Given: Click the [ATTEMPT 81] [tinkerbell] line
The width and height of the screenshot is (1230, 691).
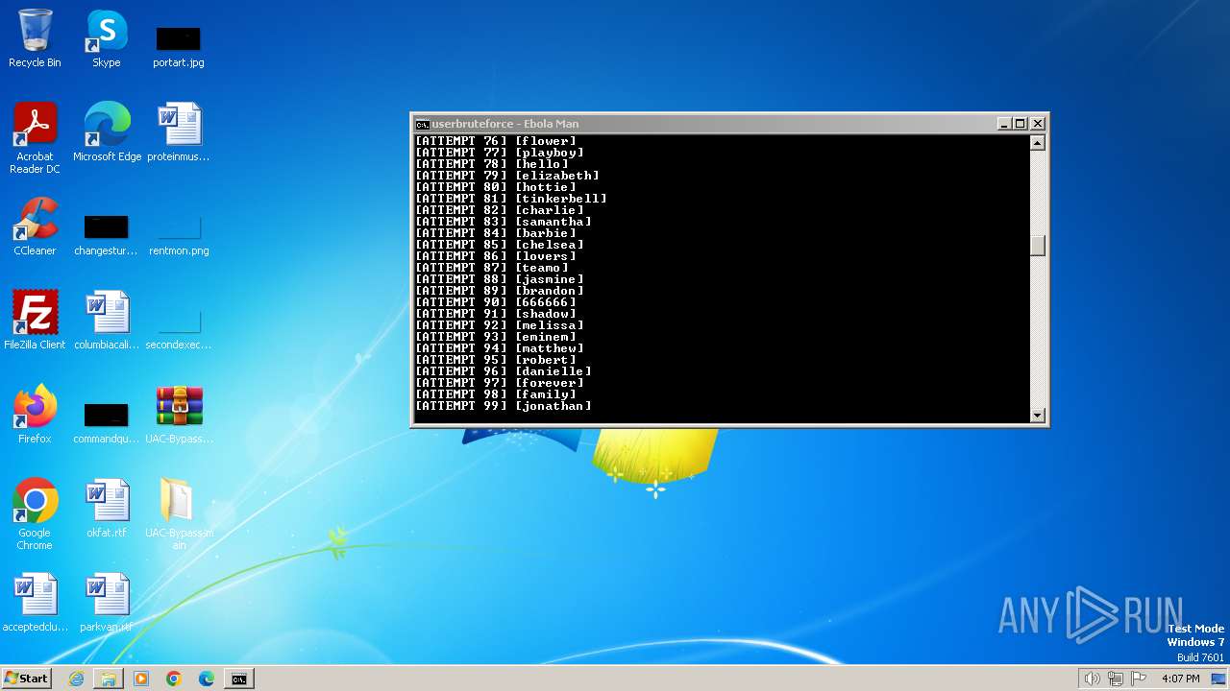Looking at the screenshot, I should pos(511,199).
